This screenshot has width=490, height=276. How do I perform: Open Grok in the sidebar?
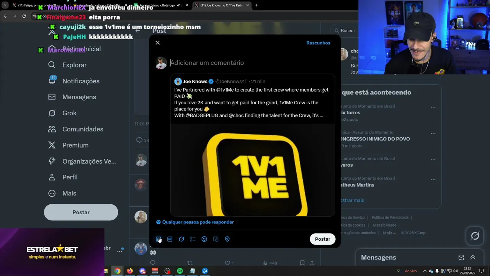tap(62, 113)
